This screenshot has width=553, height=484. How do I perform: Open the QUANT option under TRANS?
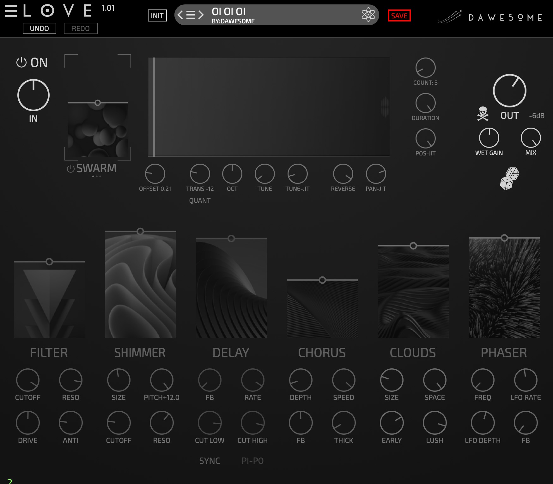pyautogui.click(x=200, y=201)
